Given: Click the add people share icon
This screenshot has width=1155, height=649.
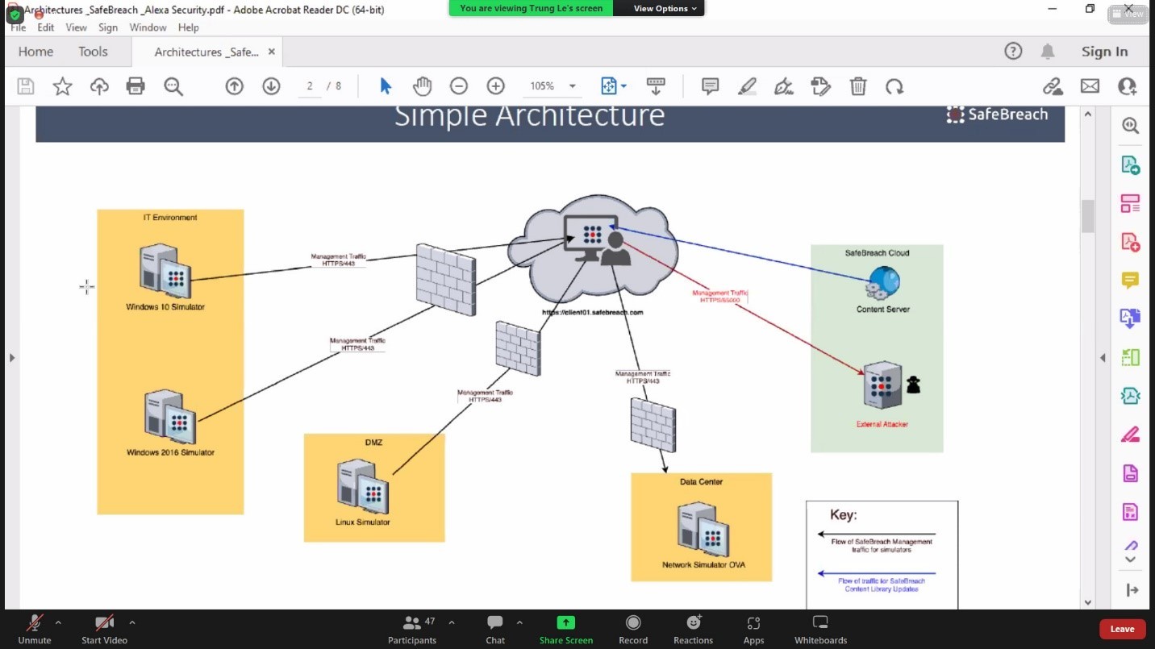Looking at the screenshot, I should tap(1127, 86).
